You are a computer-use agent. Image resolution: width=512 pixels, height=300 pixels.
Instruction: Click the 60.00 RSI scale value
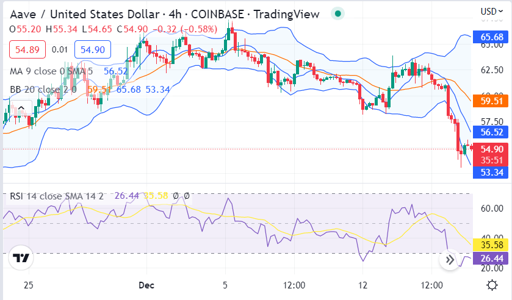coord(492,209)
